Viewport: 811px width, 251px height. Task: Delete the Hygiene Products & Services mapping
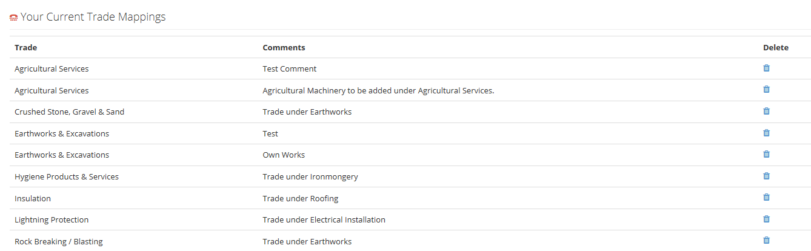pos(766,176)
